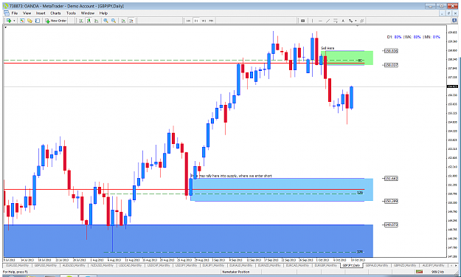The height and width of the screenshot is (277, 461).
Task: Click the "For Help, press F1" status text
Action: pyautogui.click(x=15, y=272)
